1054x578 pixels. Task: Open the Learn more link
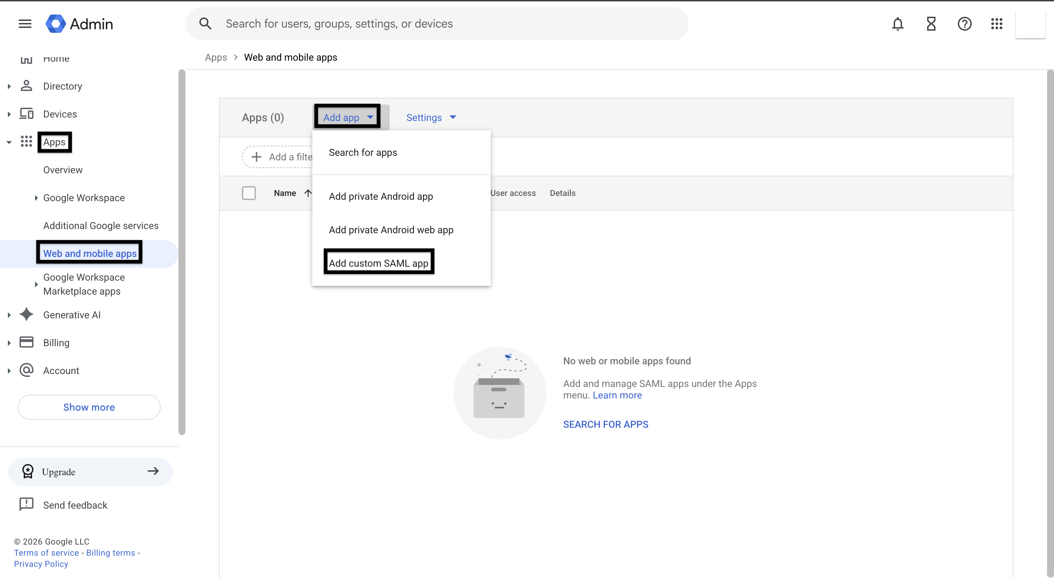[617, 395]
